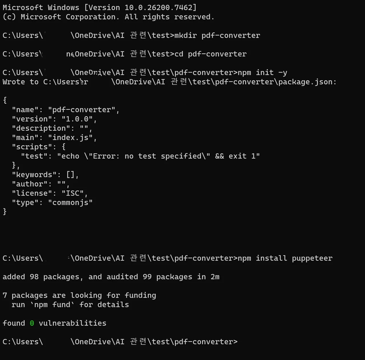Click the "commonjs" type value

70,203
